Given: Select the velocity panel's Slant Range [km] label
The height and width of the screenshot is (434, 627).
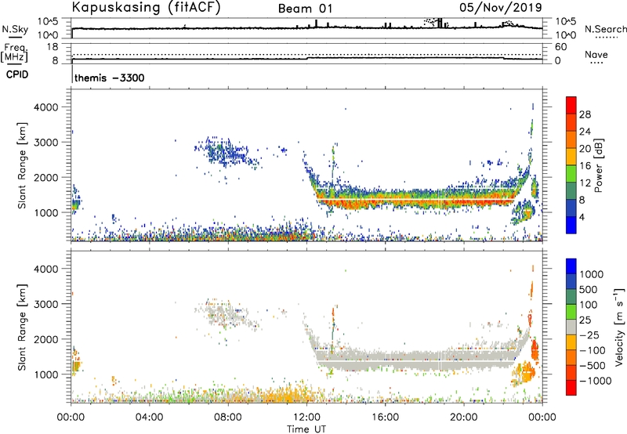Looking at the screenshot, I should (x=22, y=327).
